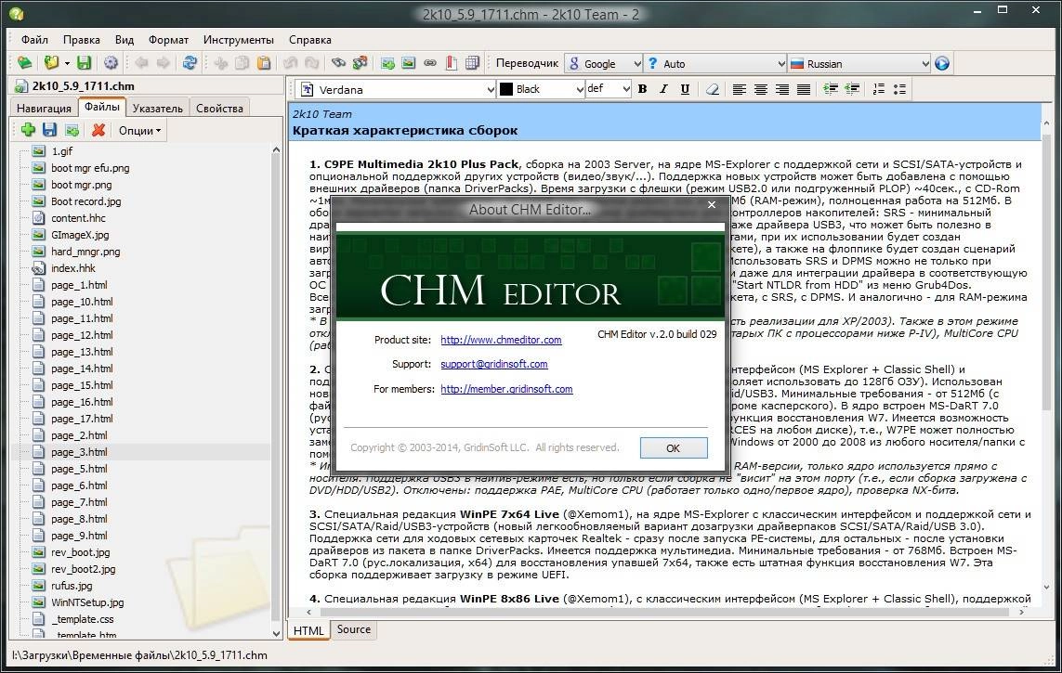Insert a numbered list
1062x673 pixels.
pos(878,88)
